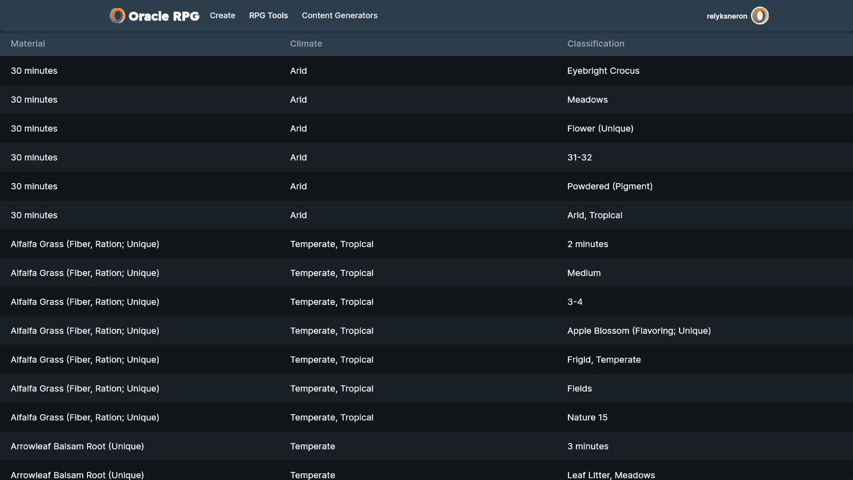The image size is (853, 480).
Task: Sort by the Climate column header
Action: [x=306, y=44]
